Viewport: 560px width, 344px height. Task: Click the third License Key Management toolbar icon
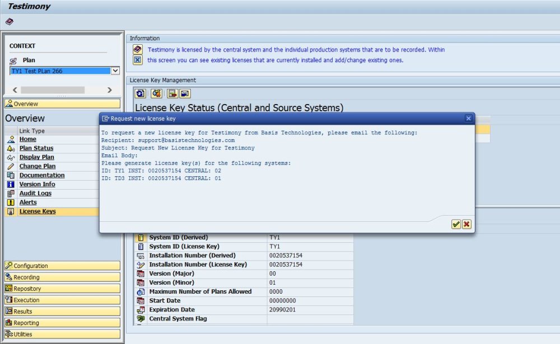pos(172,93)
